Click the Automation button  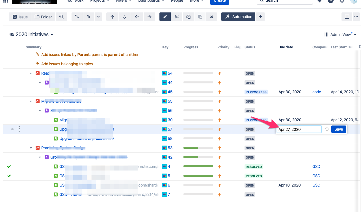[x=238, y=17]
